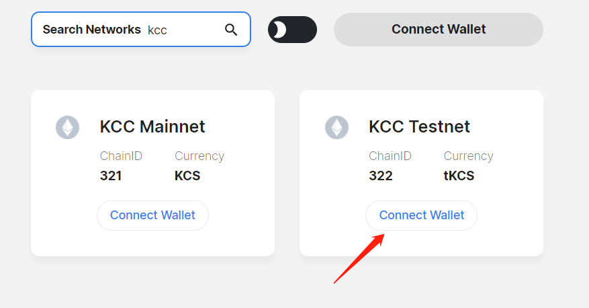Click the ChainID value 322

[380, 176]
